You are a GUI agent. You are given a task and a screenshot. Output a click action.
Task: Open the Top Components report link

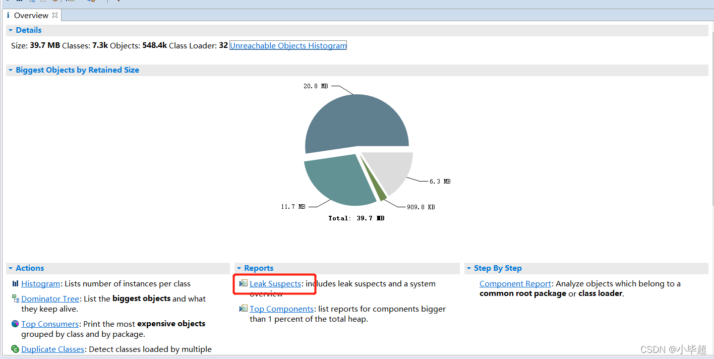(x=282, y=309)
